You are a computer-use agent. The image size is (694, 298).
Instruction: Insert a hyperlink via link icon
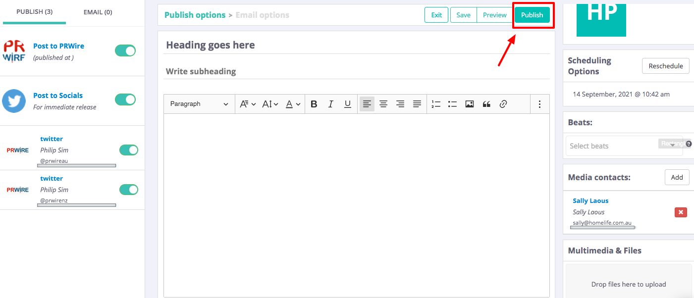[503, 104]
